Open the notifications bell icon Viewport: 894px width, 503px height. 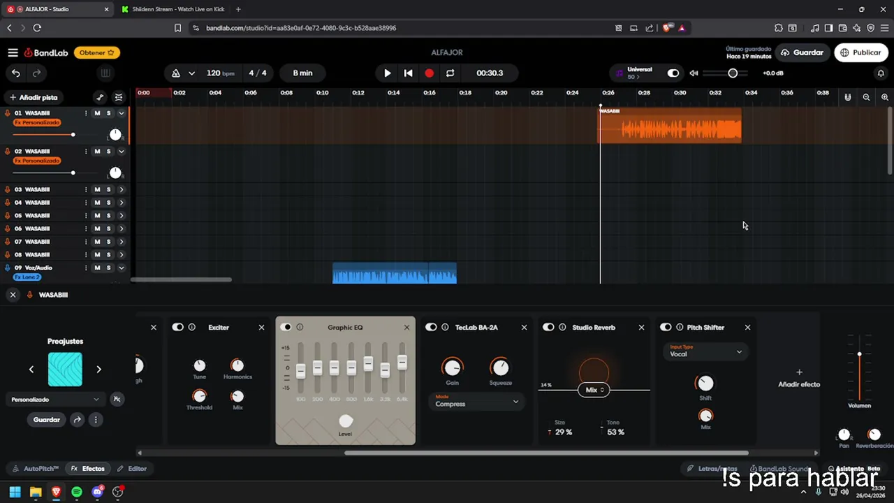point(881,73)
